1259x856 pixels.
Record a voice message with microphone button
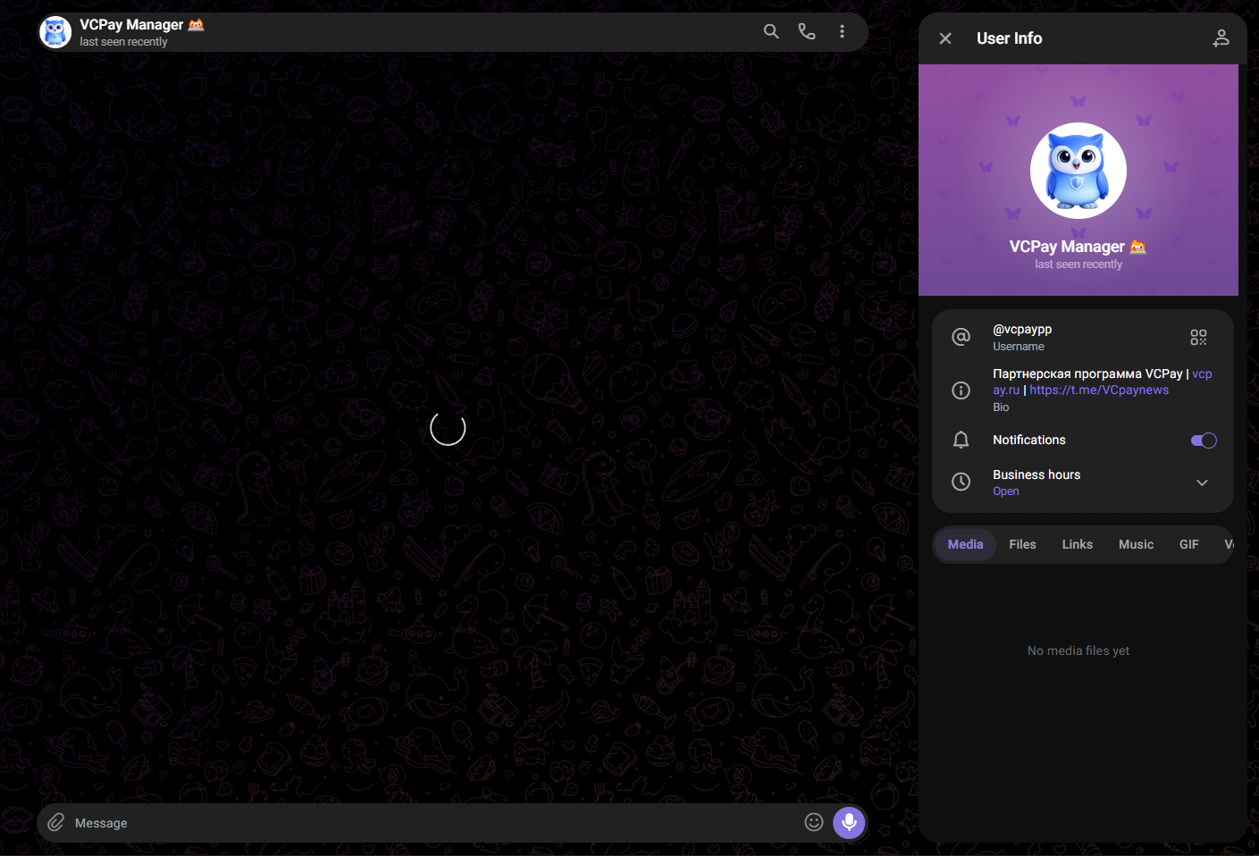(x=849, y=822)
